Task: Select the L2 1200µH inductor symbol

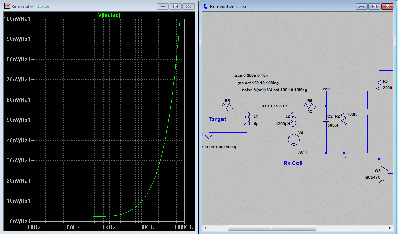Action: (294, 120)
